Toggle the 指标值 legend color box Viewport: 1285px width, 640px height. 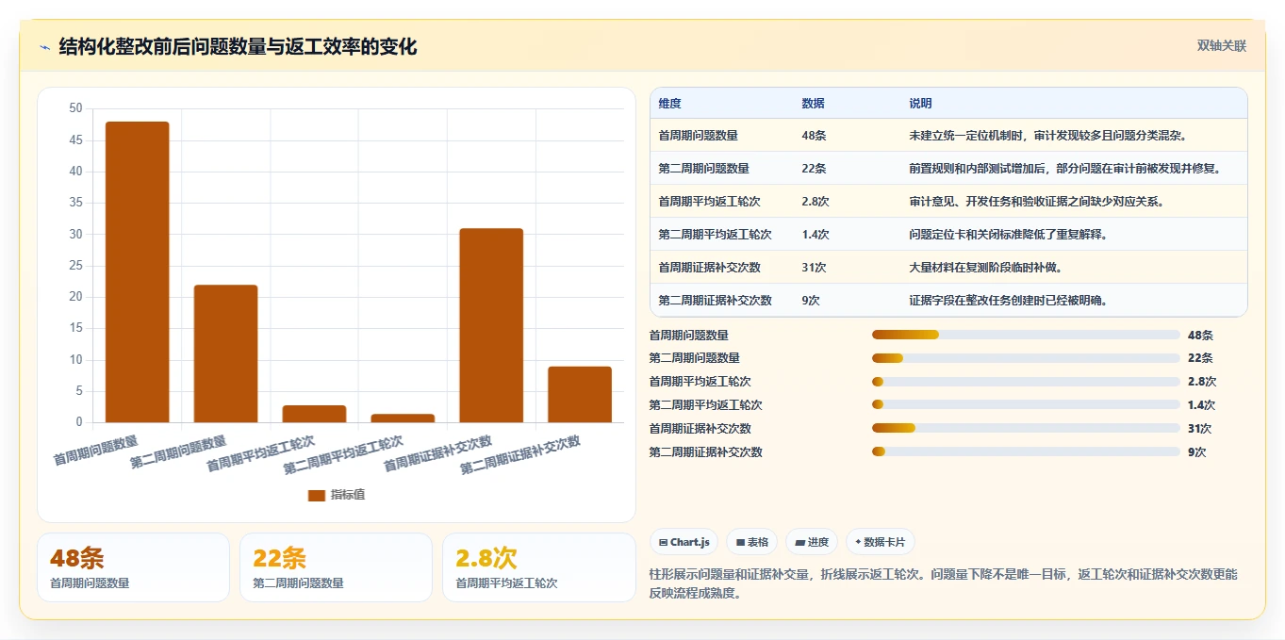point(317,495)
